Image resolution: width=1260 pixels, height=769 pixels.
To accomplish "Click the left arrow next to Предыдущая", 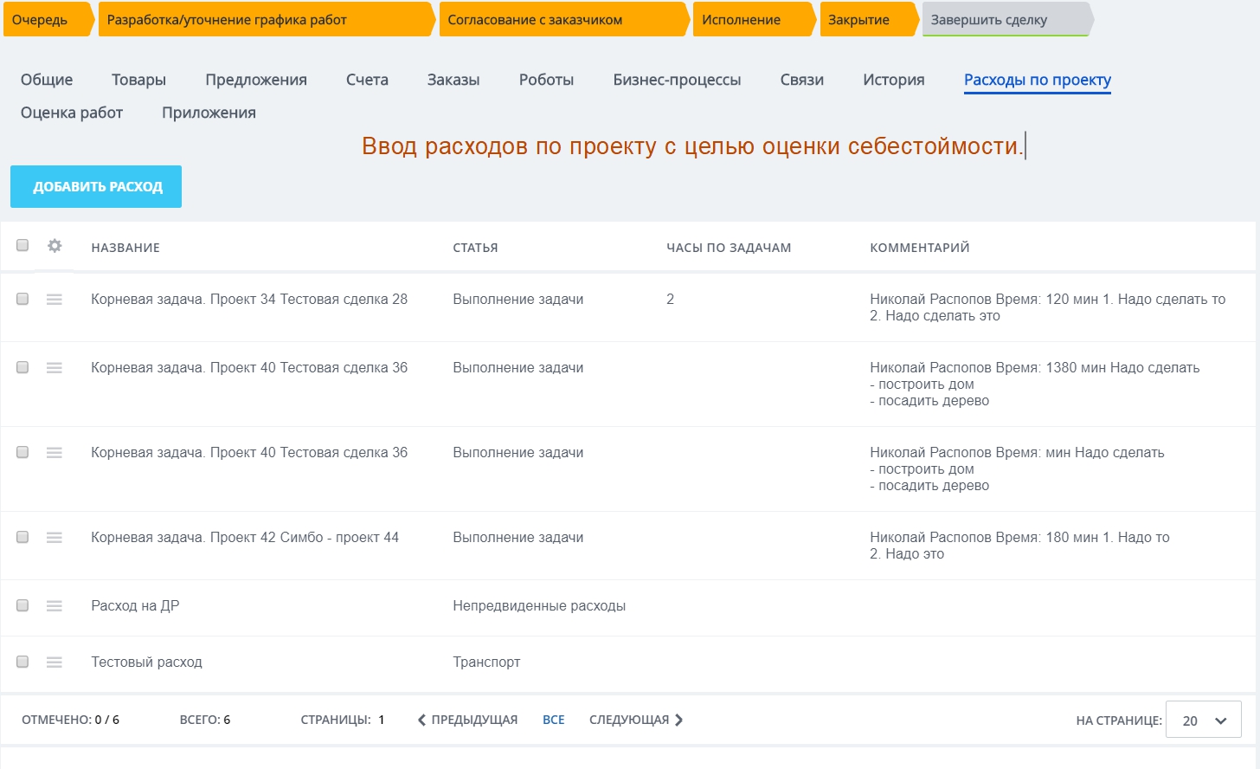I will click(x=421, y=721).
